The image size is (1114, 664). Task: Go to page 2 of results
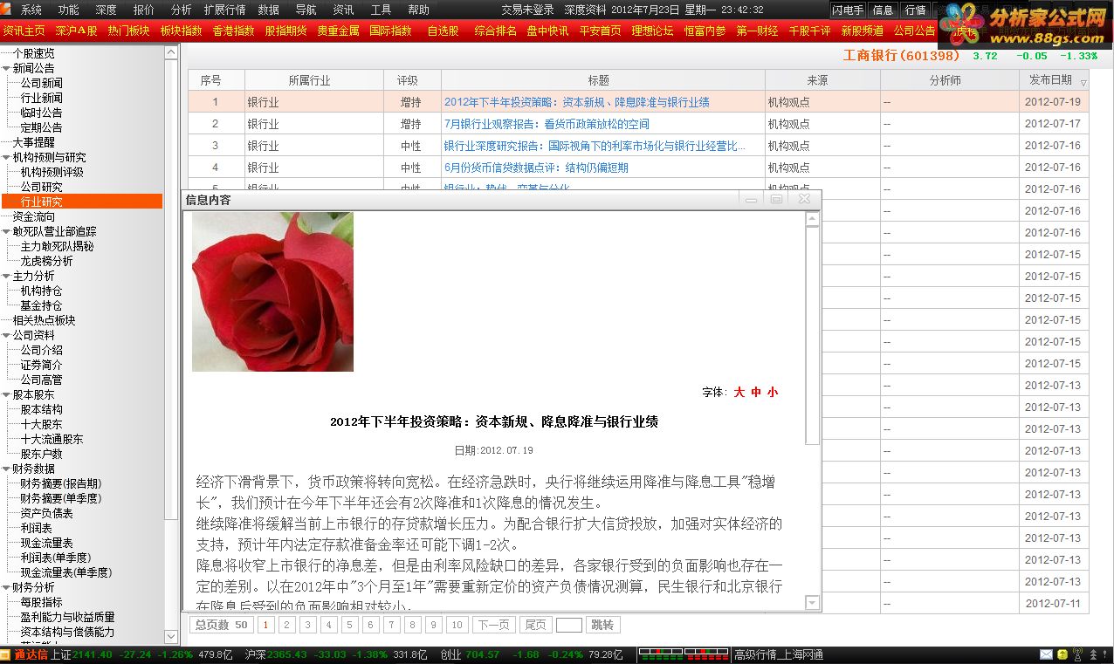click(285, 625)
